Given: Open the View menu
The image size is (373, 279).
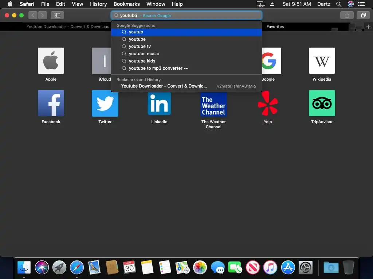Looking at the screenshot, I should [x=78, y=4].
